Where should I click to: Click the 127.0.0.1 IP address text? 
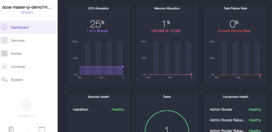[27, 13]
